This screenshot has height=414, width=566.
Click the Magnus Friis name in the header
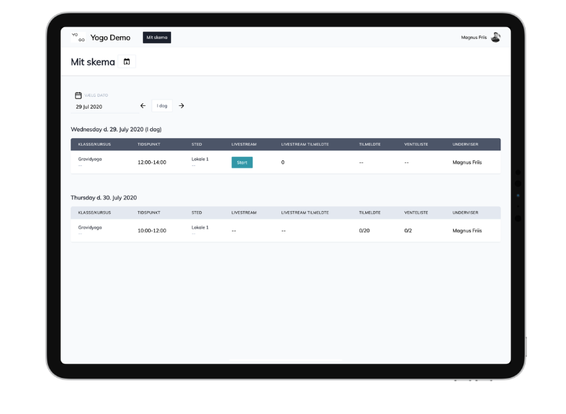pos(475,38)
